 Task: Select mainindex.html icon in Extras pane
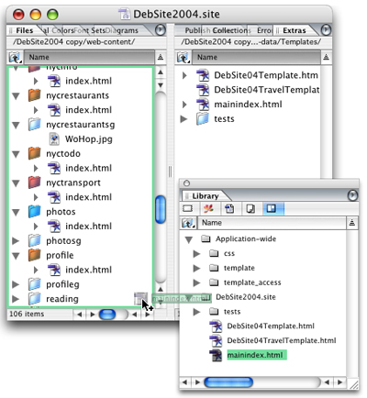click(x=203, y=105)
